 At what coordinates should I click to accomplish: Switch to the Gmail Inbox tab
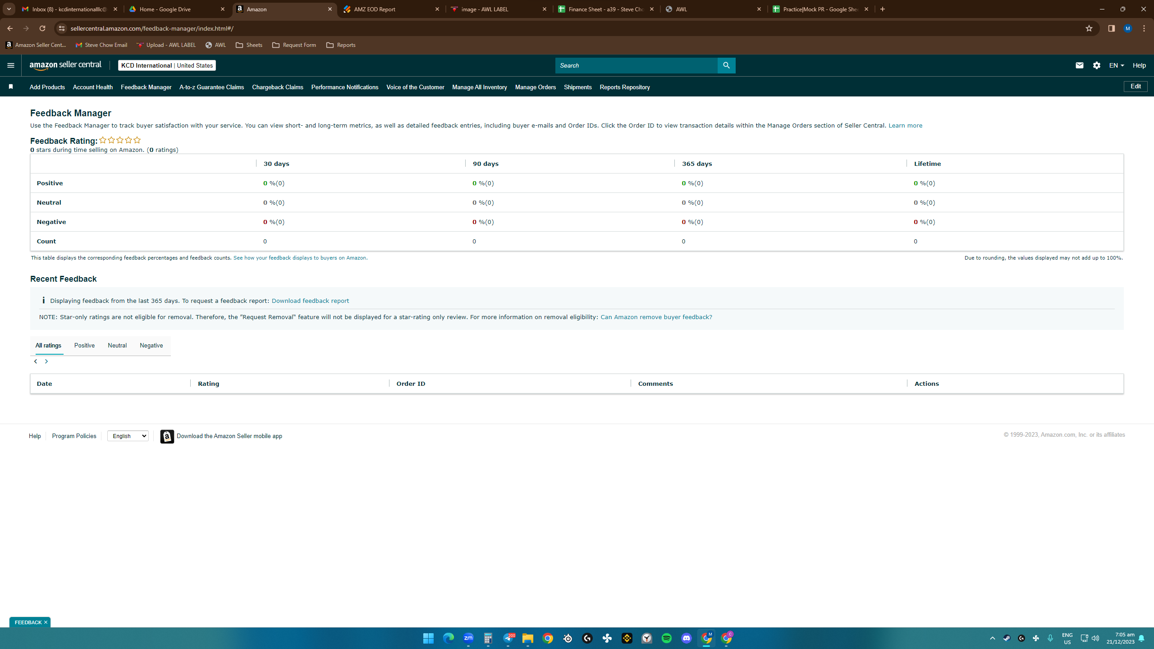click(x=69, y=9)
